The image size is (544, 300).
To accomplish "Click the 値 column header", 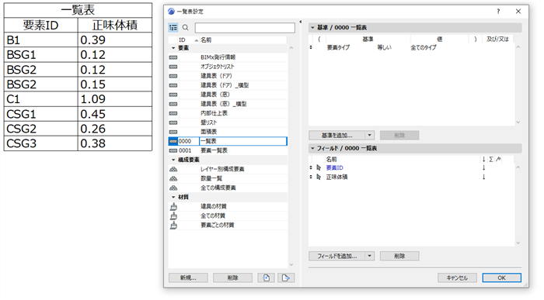I will point(440,39).
